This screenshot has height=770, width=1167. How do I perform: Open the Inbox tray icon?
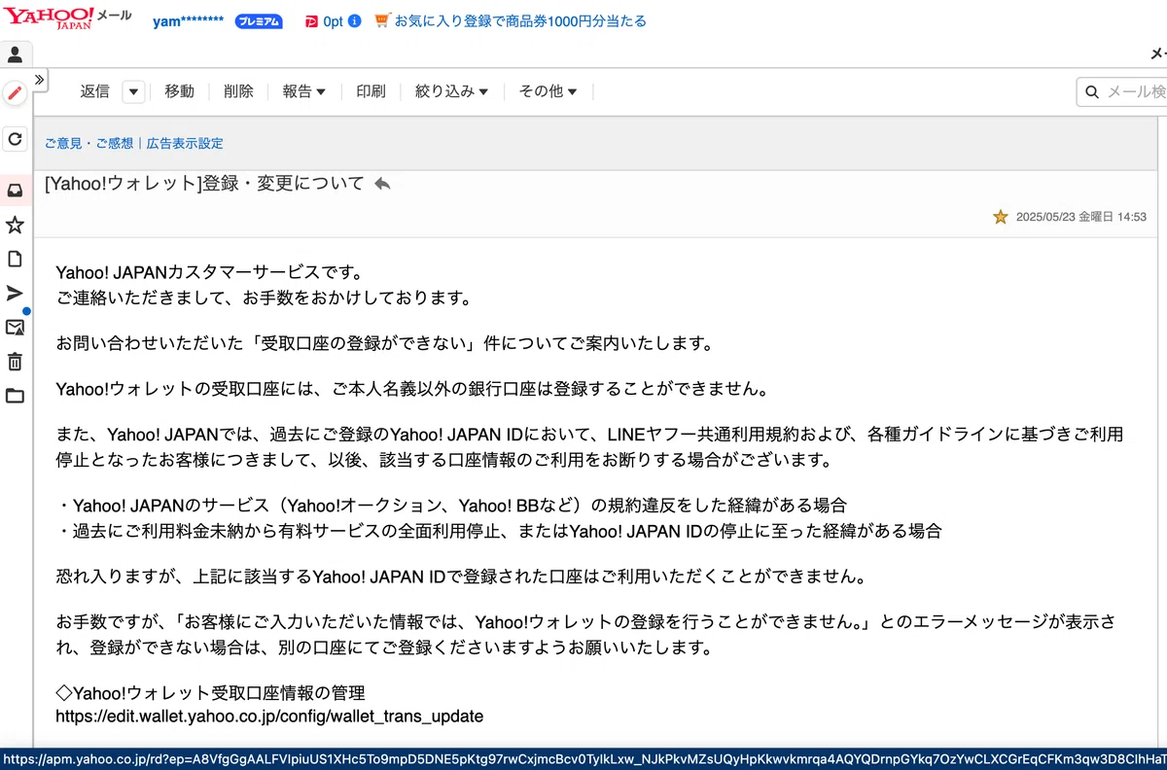(15, 192)
